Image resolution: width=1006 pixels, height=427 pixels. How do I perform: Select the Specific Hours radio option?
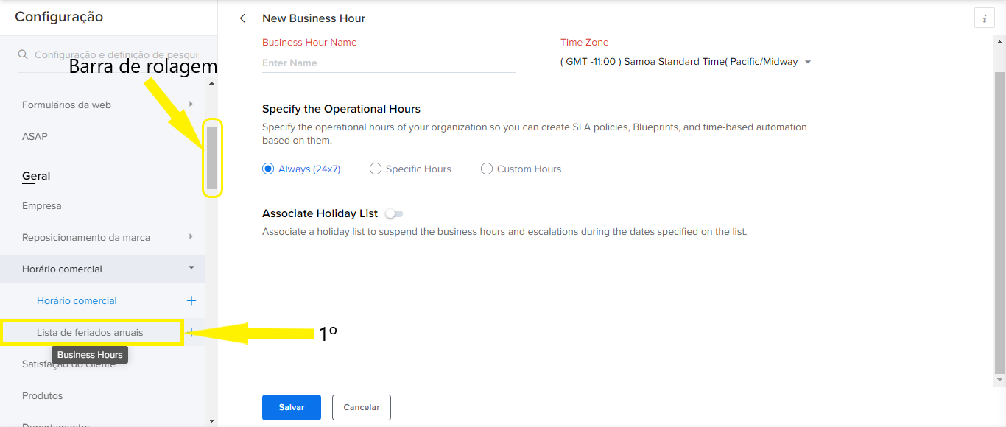pyautogui.click(x=376, y=169)
